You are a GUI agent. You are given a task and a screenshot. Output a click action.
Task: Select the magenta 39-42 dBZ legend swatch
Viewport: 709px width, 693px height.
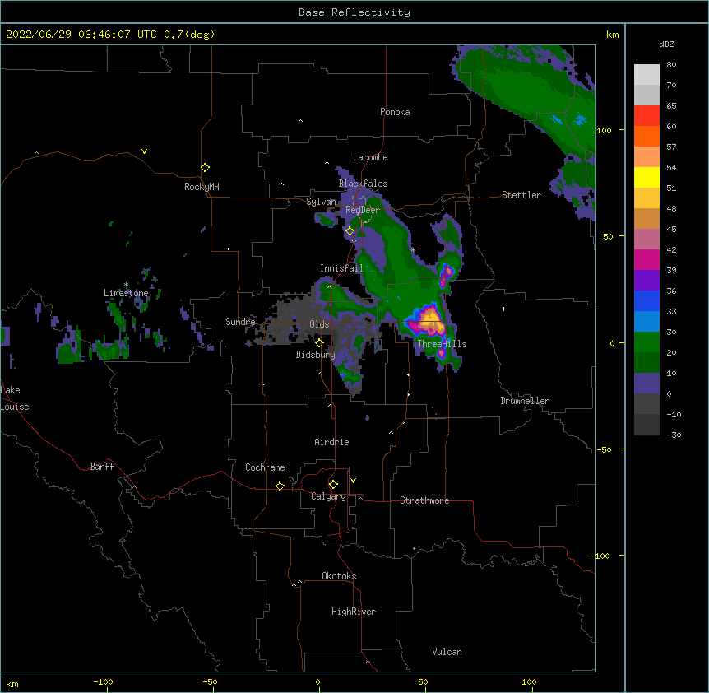click(646, 259)
